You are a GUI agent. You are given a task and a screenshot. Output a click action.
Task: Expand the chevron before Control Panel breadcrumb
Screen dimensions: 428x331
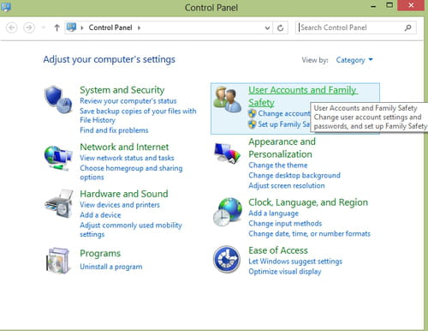click(x=82, y=27)
